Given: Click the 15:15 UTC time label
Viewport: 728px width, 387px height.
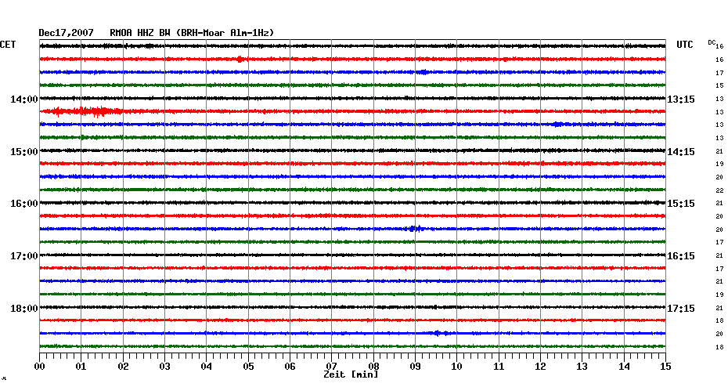Looking at the screenshot, I should [681, 204].
